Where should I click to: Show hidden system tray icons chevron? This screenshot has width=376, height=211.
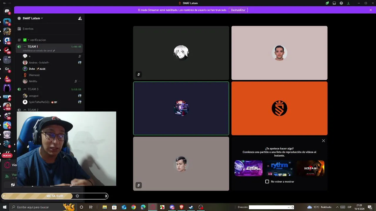[337, 207]
